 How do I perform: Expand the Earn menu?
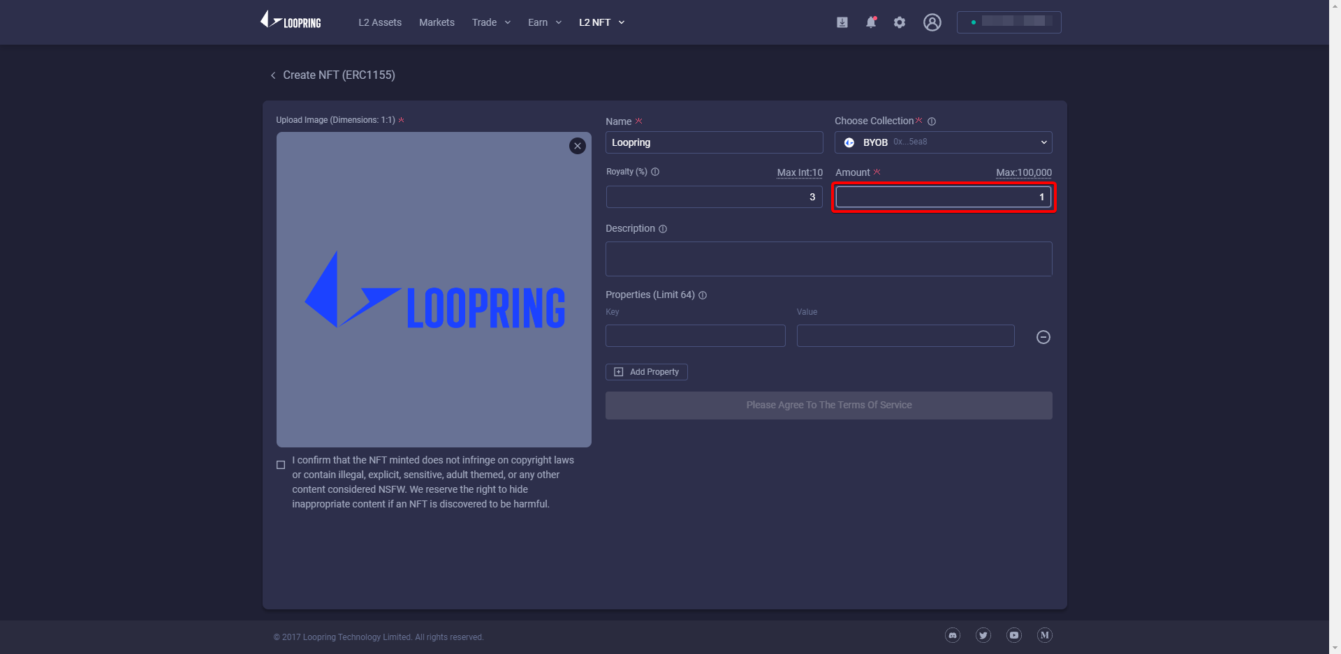click(x=545, y=22)
